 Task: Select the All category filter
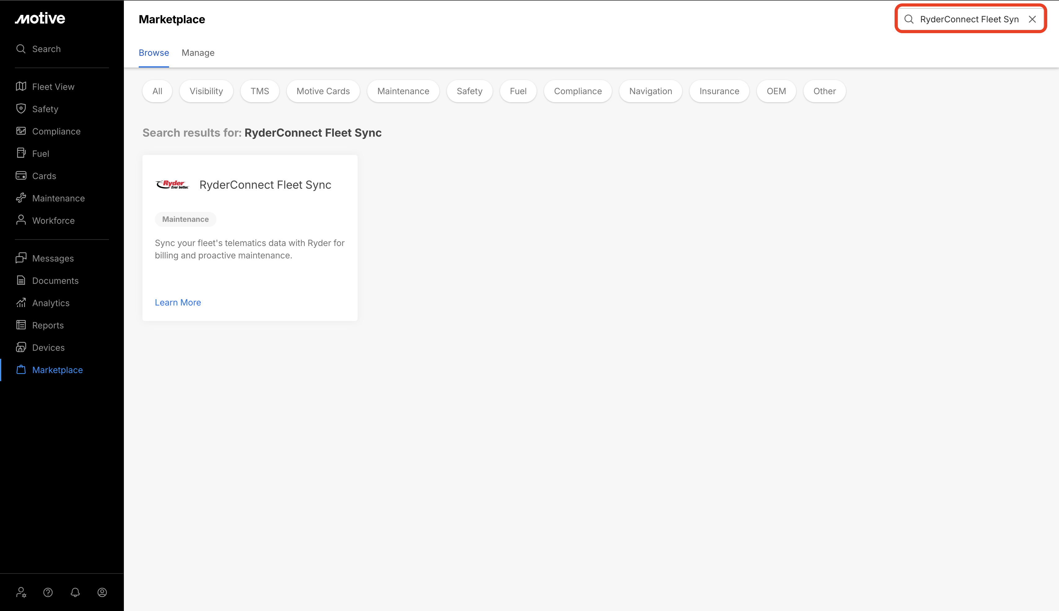tap(157, 91)
